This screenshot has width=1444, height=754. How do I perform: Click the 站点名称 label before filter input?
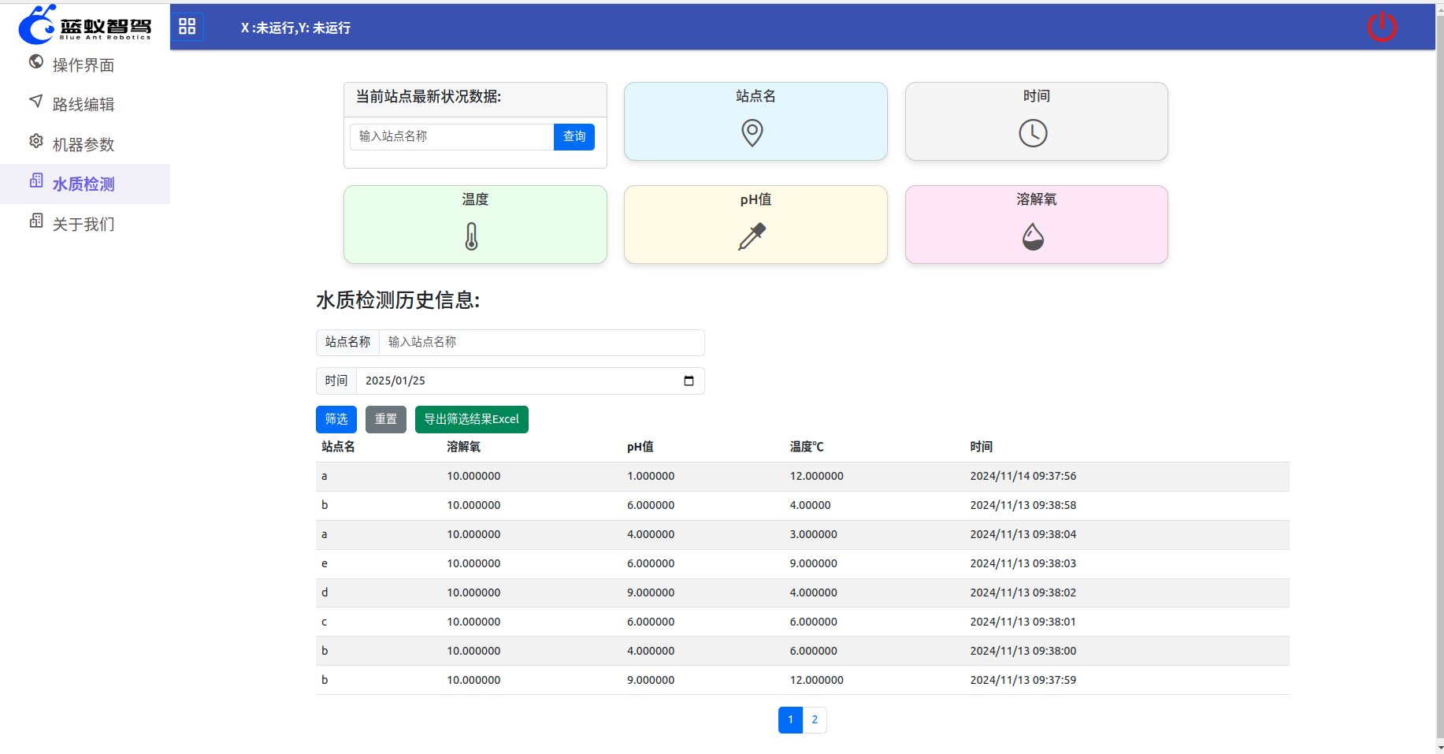pyautogui.click(x=347, y=342)
